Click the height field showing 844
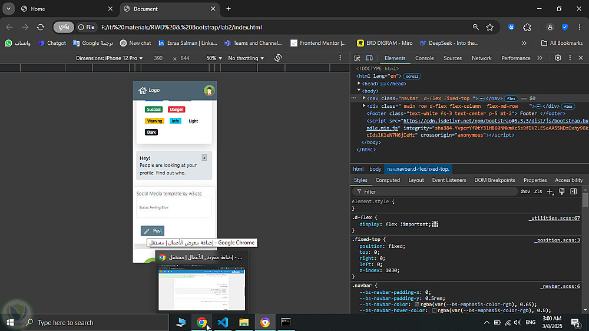 (185, 58)
